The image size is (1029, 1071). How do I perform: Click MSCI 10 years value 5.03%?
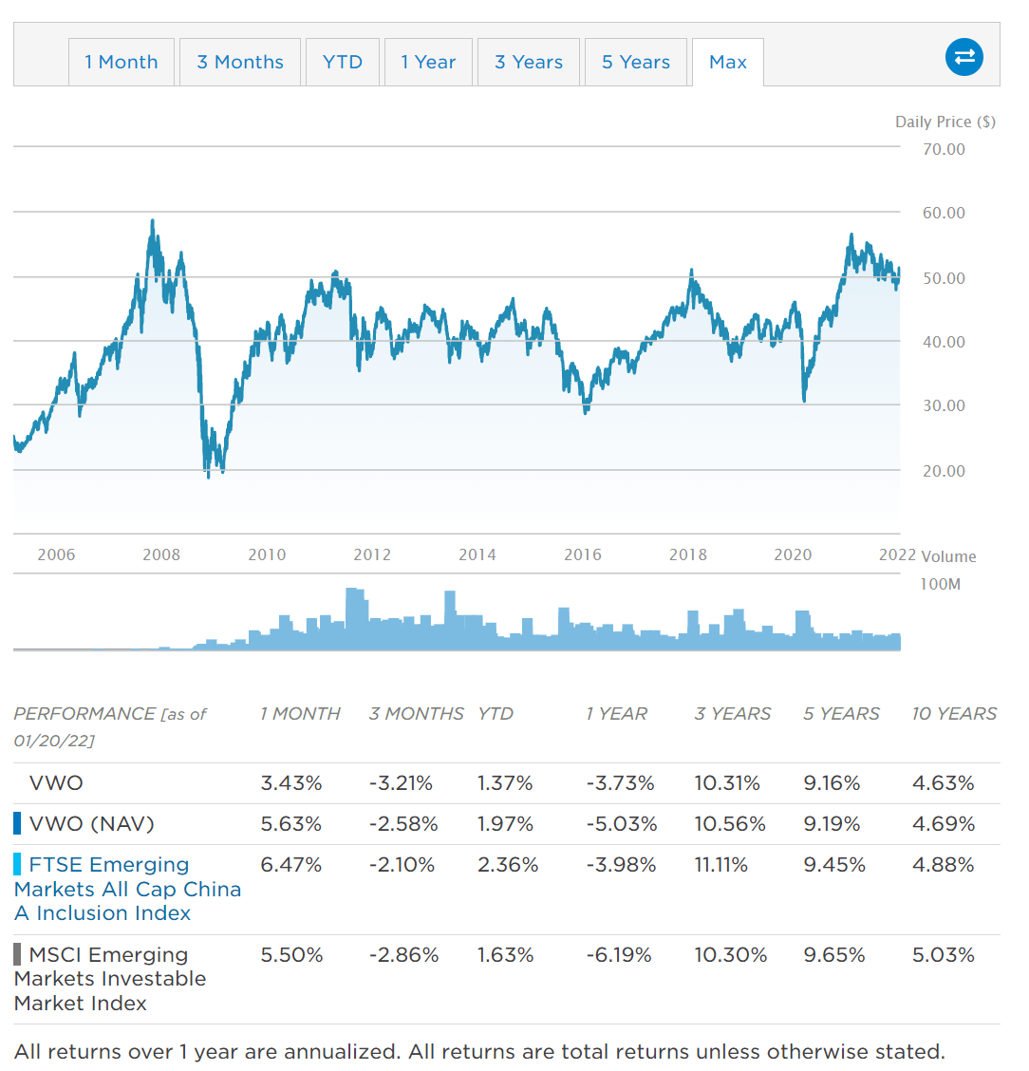point(944,954)
